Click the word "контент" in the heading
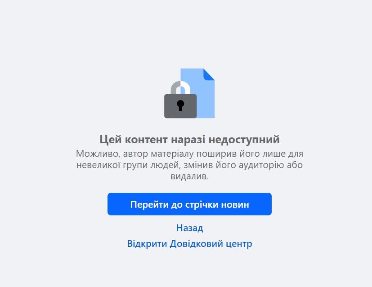The image size is (372, 287). (146, 140)
